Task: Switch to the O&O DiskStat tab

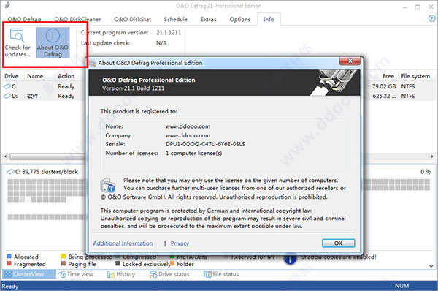Action: [x=132, y=19]
